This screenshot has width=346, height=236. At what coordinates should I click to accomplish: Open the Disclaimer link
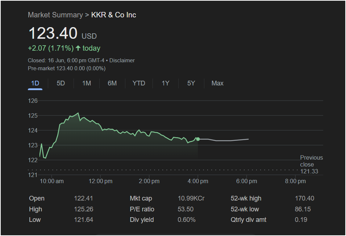point(122,60)
